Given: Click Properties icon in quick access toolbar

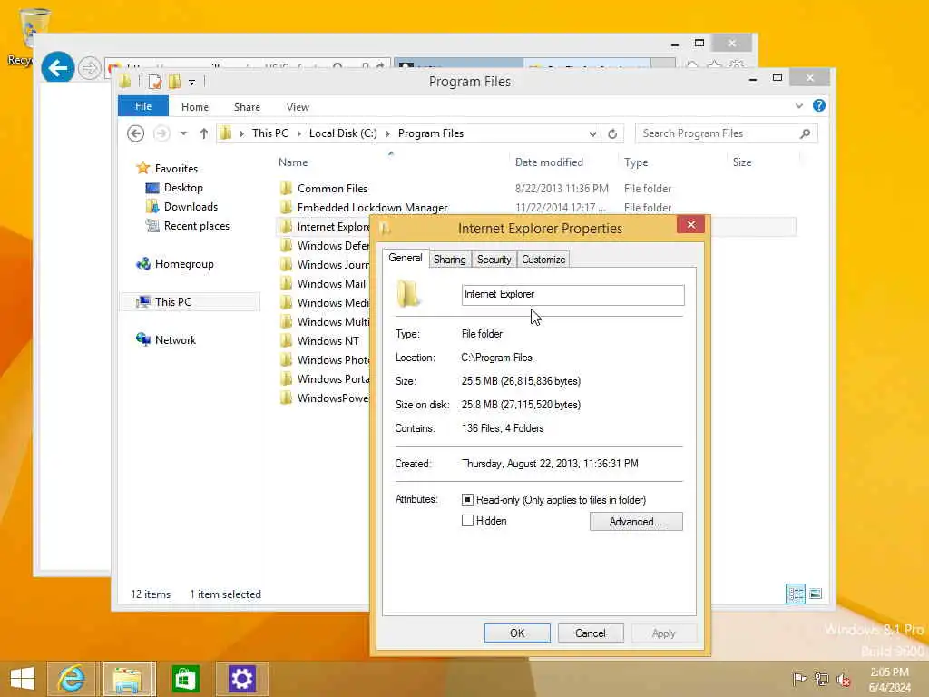Looking at the screenshot, I should (155, 82).
